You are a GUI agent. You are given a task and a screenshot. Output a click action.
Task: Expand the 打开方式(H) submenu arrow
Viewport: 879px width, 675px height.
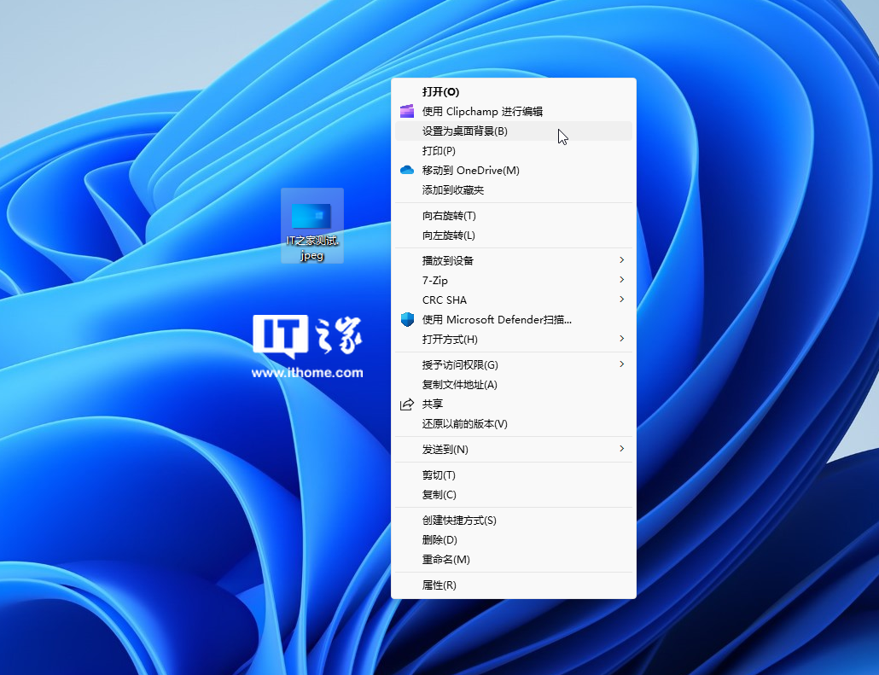(x=621, y=339)
